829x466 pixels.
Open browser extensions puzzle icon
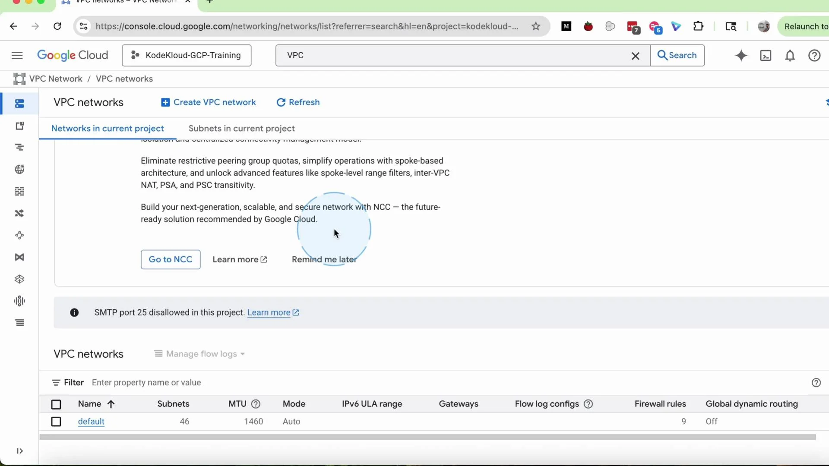(x=698, y=26)
